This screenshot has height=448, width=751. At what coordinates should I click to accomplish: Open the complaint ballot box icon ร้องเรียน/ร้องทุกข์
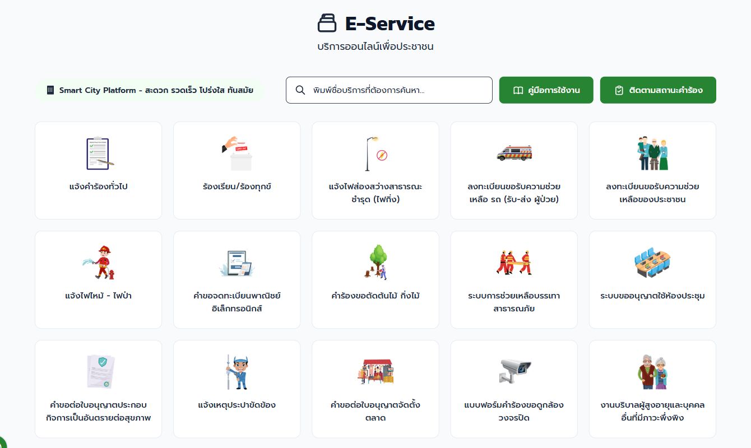point(237,153)
